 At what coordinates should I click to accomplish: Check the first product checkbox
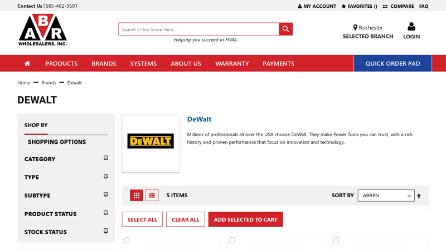pos(127,241)
